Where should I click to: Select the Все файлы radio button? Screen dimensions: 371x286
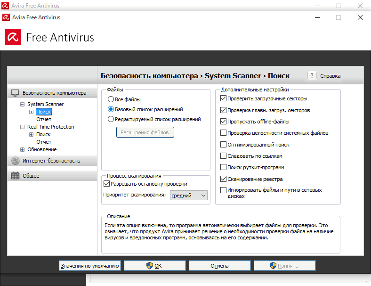(x=111, y=99)
